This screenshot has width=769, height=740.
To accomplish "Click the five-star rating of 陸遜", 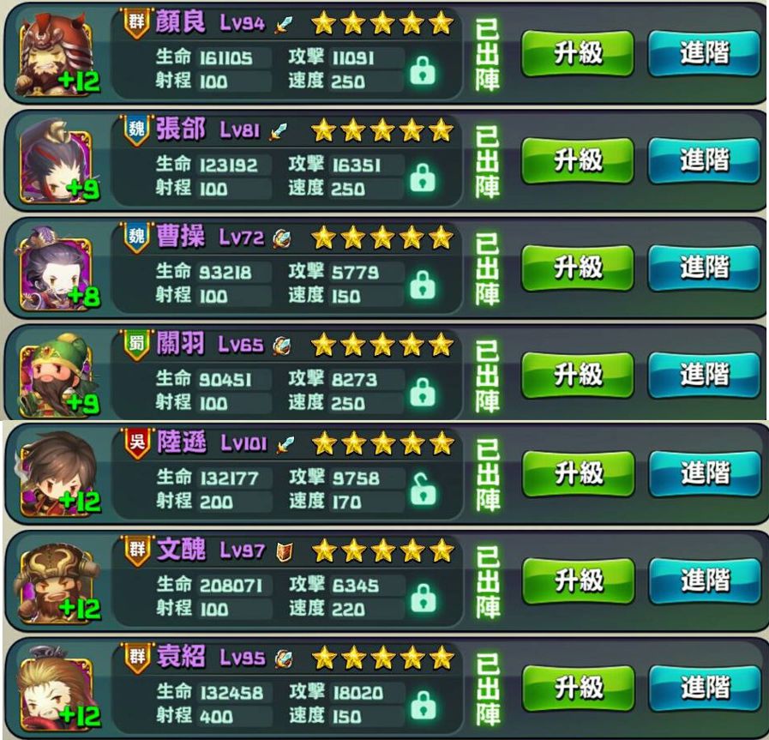I will pos(383,443).
